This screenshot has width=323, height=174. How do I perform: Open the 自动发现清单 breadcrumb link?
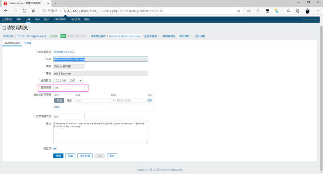point(98,36)
